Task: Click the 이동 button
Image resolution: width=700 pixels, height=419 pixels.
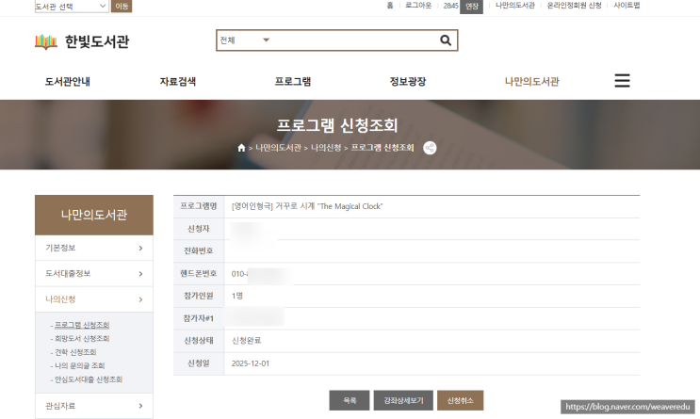Action: (x=122, y=7)
